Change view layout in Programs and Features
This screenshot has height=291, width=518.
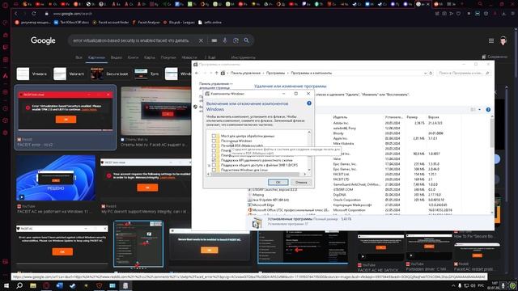tap(473, 110)
